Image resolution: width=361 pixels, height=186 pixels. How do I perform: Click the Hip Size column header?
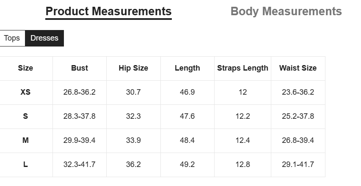[x=133, y=68]
